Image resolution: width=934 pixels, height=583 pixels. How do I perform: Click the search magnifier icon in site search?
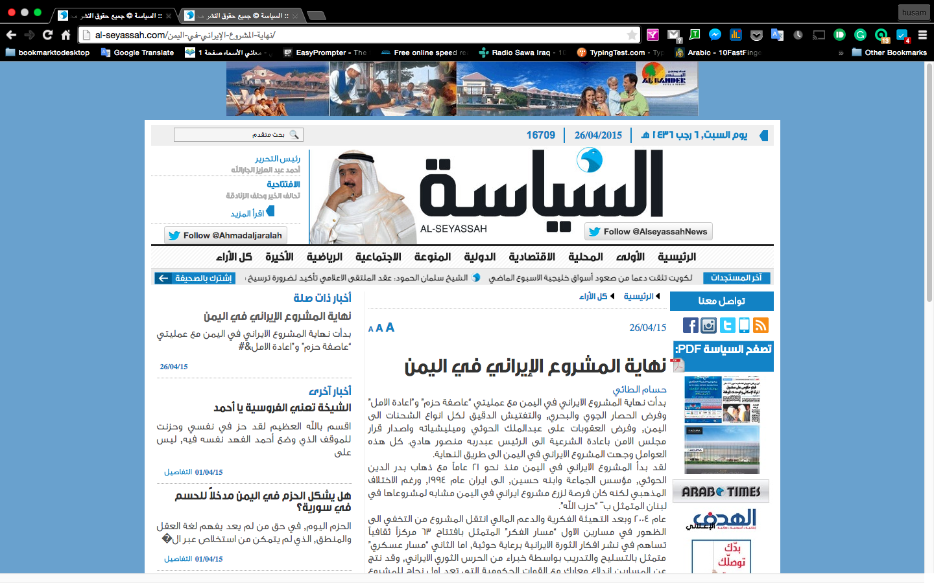coord(294,135)
